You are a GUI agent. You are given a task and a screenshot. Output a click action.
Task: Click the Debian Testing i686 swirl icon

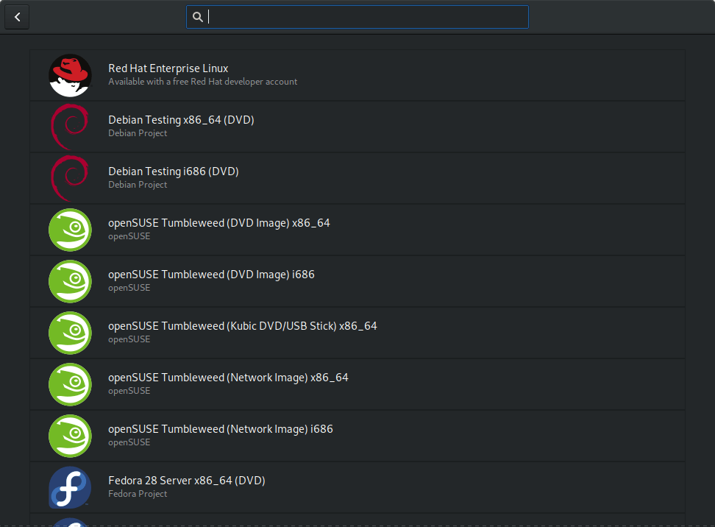(70, 178)
